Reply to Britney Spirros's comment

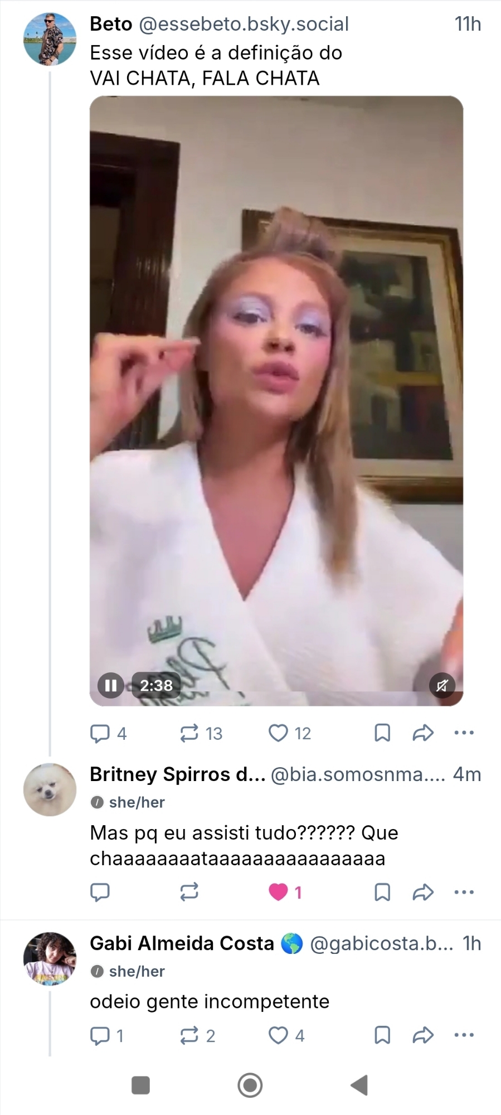[100, 893]
